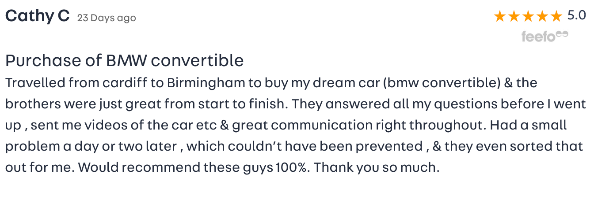The width and height of the screenshot is (594, 200).
Task: Click the second orange rating star
Action: [x=514, y=16]
